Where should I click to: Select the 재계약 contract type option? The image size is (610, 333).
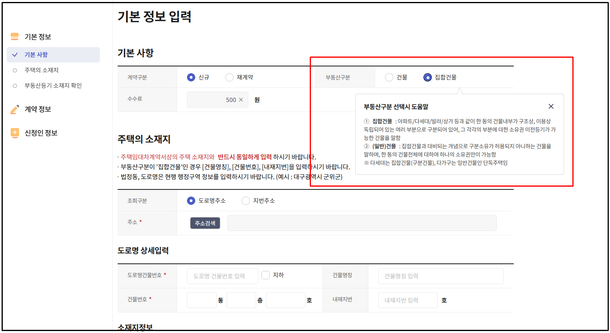(x=229, y=77)
